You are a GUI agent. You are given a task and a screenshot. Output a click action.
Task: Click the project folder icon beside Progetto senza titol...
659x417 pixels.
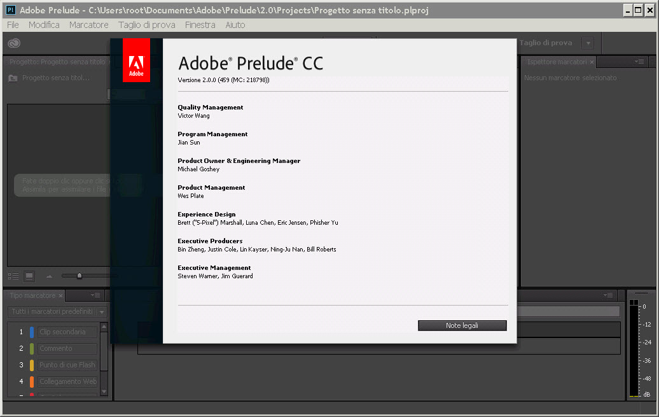pos(13,78)
